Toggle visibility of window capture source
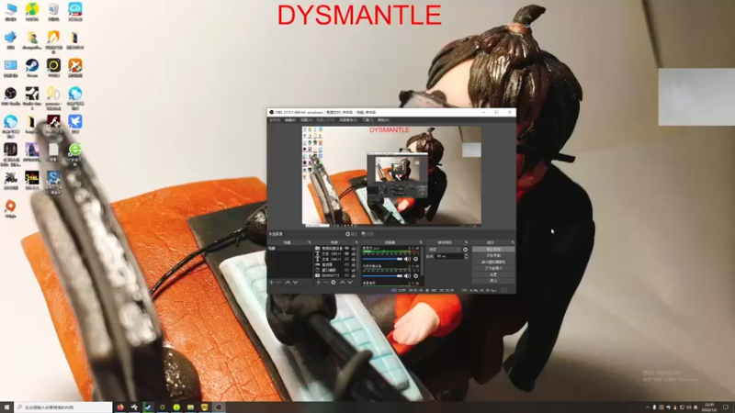This screenshot has height=413, width=735. coord(347,270)
